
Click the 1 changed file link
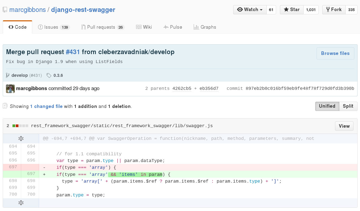click(x=46, y=106)
